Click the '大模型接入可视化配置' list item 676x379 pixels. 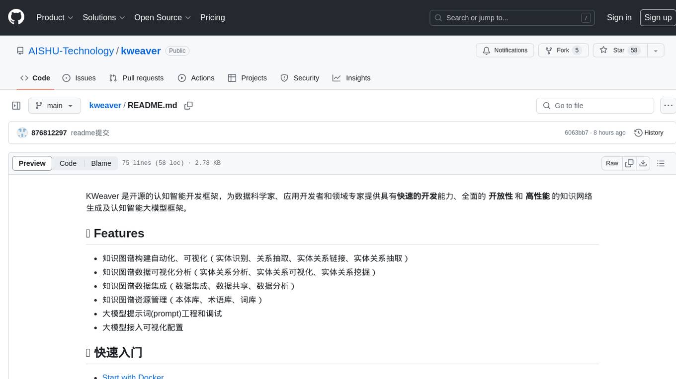click(x=143, y=327)
